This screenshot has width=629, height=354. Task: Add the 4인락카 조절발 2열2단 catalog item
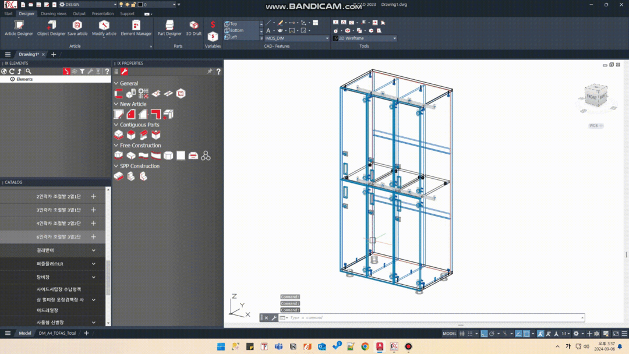(93, 224)
